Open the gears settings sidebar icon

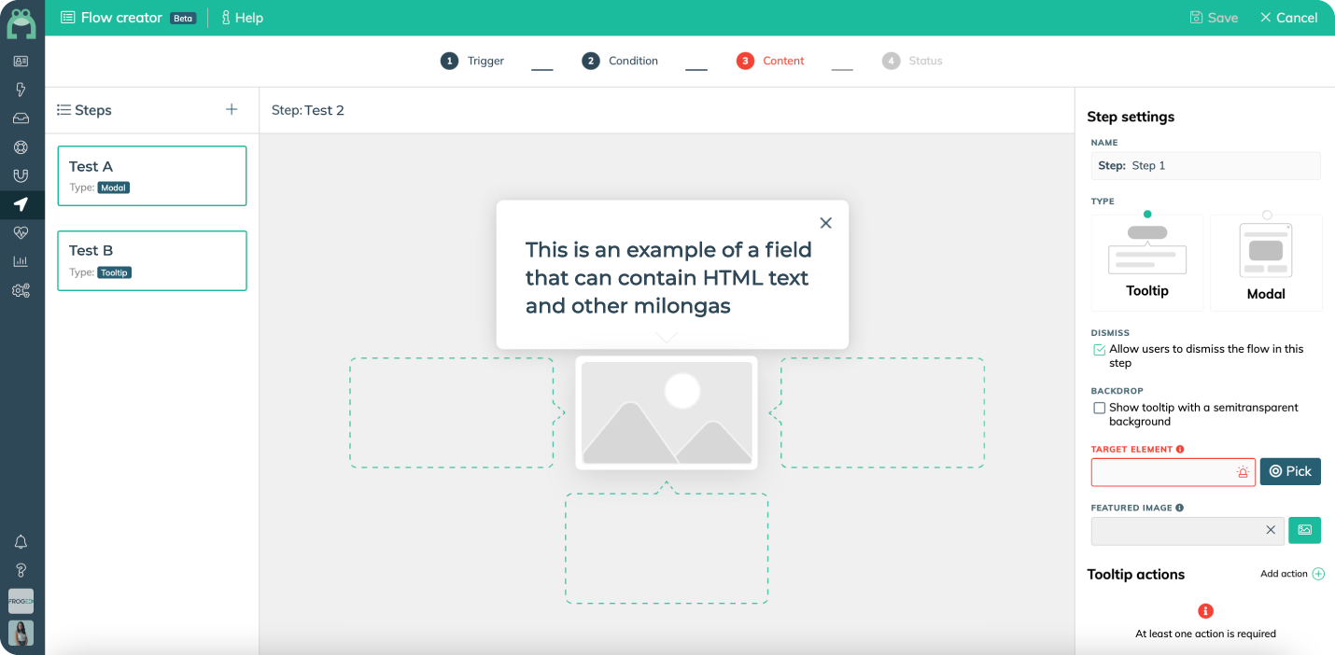(x=21, y=290)
